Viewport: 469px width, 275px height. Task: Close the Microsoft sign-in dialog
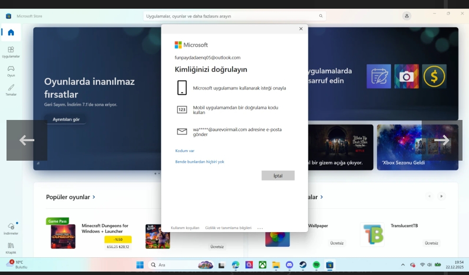(301, 29)
